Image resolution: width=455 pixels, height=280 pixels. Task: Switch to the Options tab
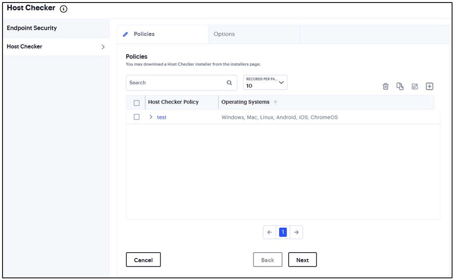coord(224,34)
